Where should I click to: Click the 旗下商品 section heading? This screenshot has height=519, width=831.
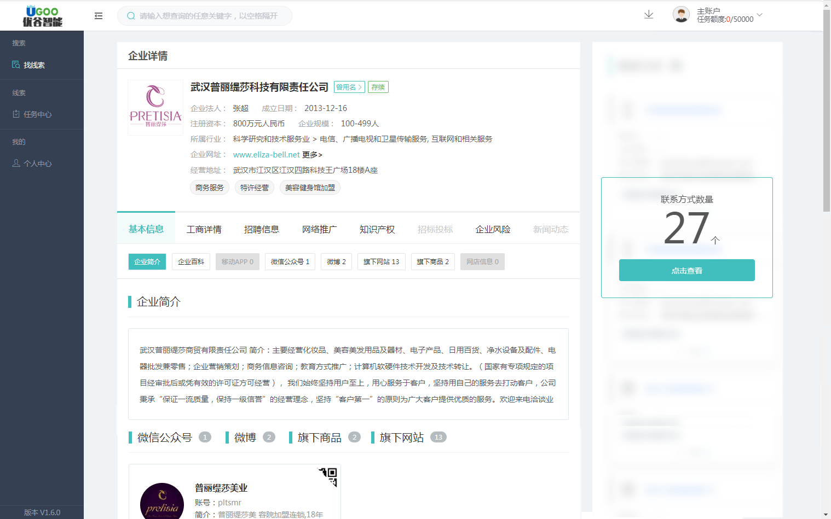[320, 438]
